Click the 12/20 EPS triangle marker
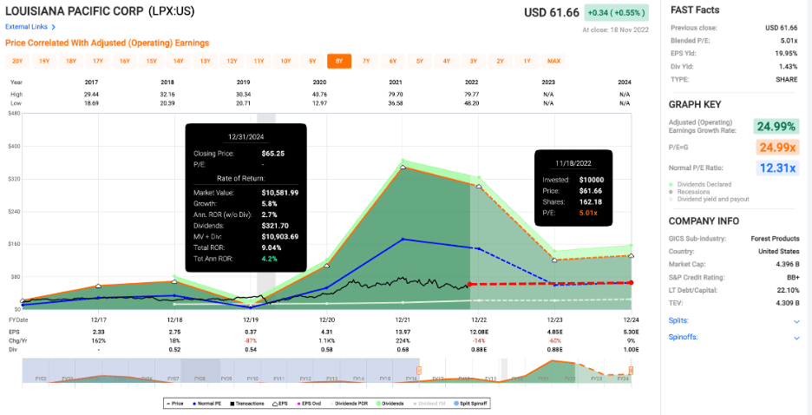 click(327, 266)
